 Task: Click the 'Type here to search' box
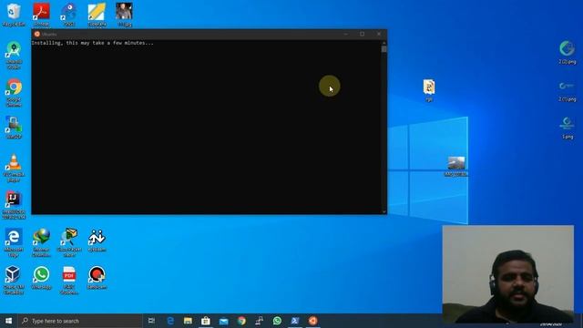click(80, 321)
